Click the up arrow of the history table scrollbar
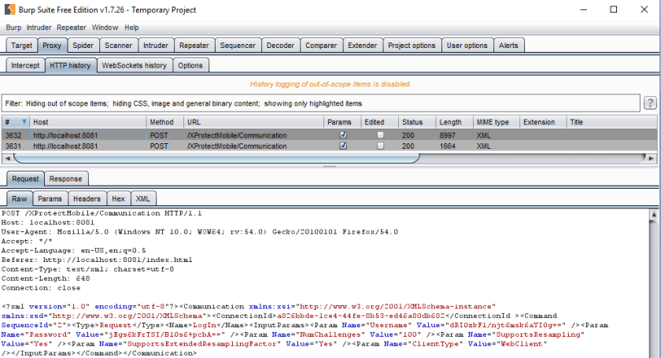 655,123
